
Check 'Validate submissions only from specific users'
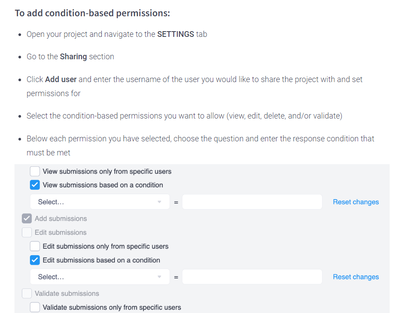point(35,307)
